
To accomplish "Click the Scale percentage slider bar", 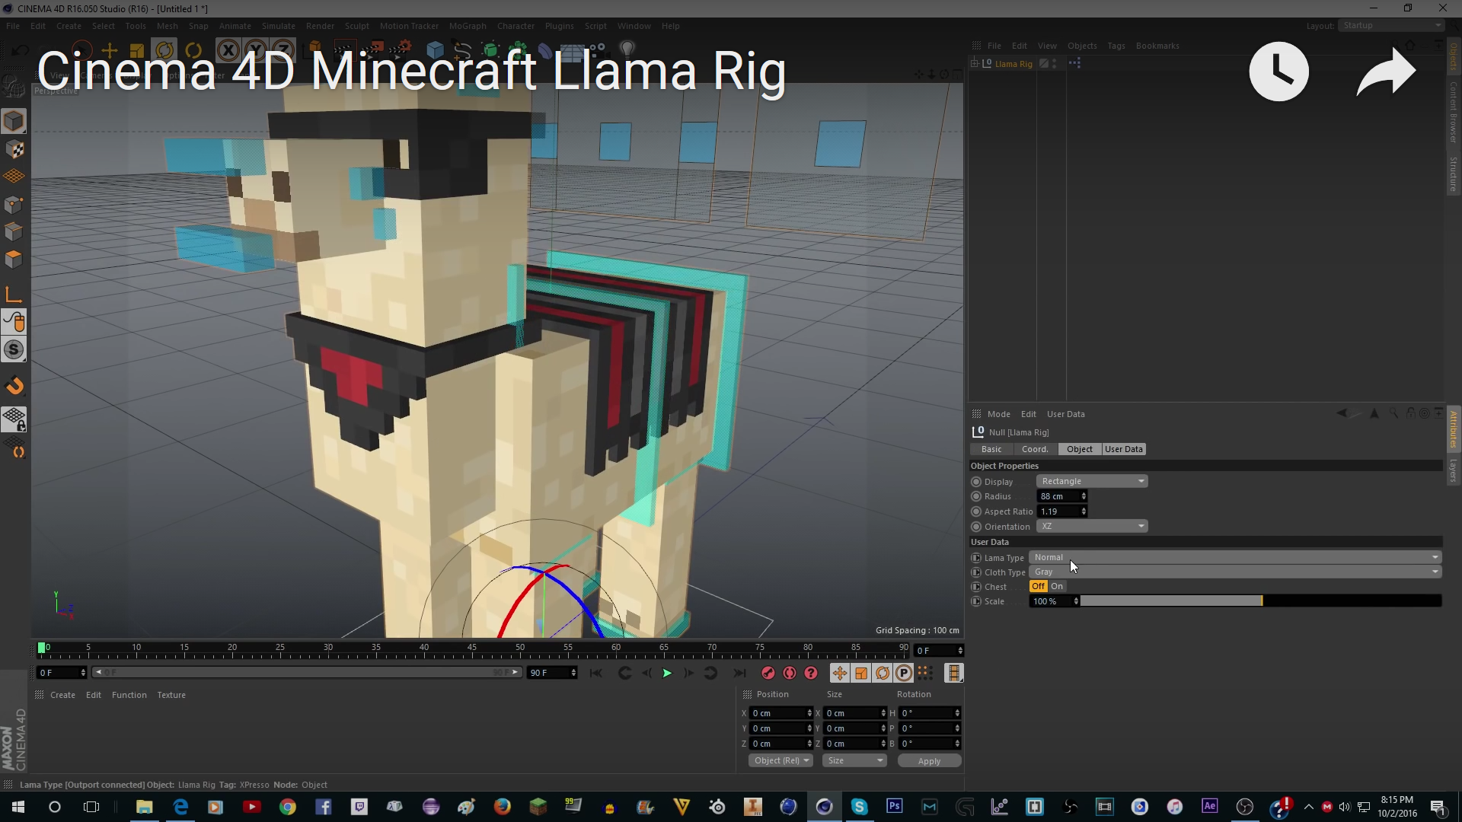I will [x=1261, y=601].
